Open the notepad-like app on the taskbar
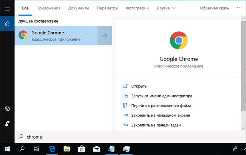The height and width of the screenshot is (155, 246). 112,149
